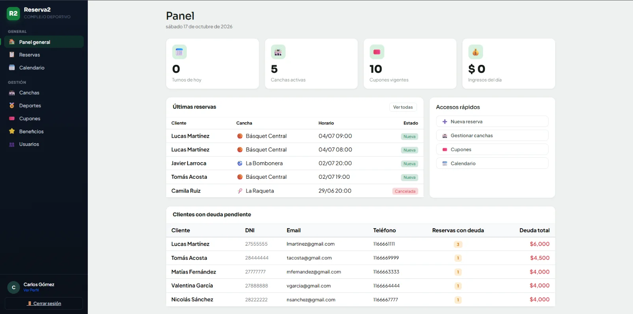633x314 pixels.
Task: Open Usuarios section in the sidebar
Action: [x=44, y=144]
